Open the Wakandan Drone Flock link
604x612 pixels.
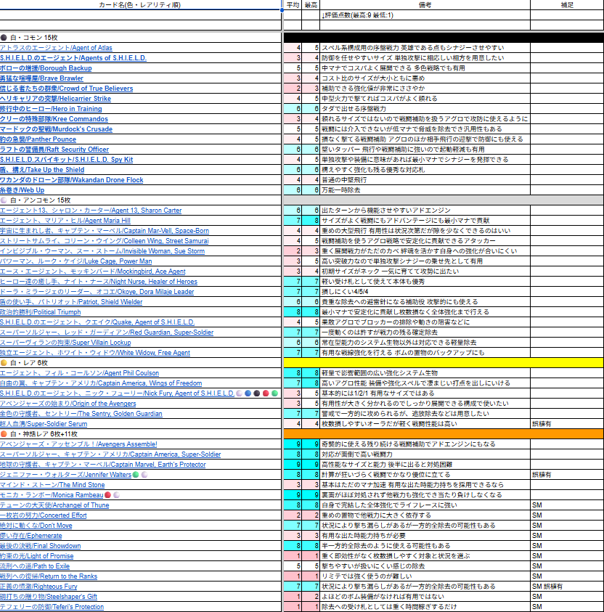(x=71, y=180)
